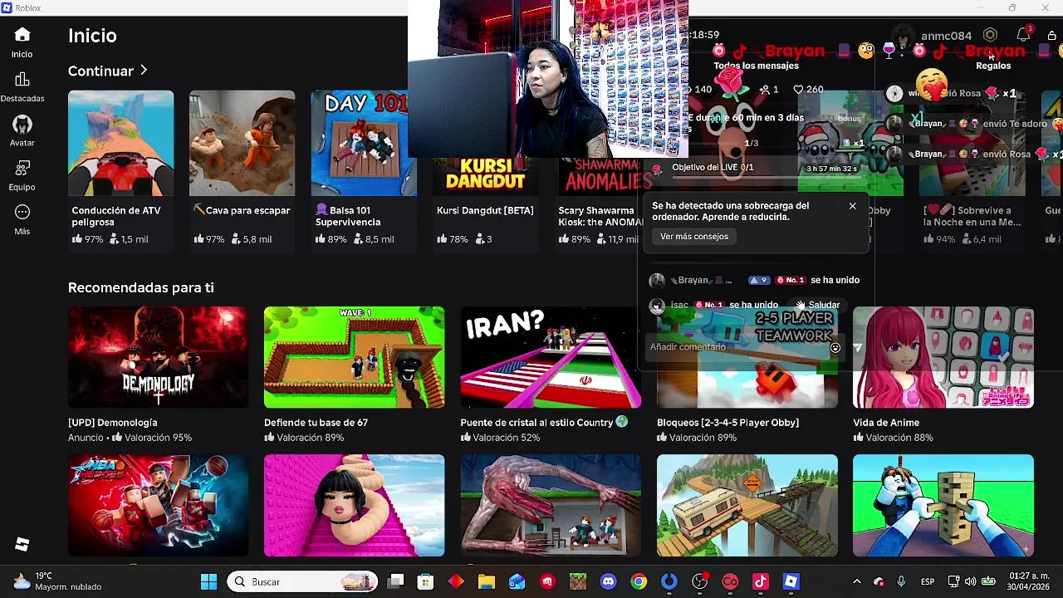Image resolution: width=1063 pixels, height=598 pixels.
Task: Click Ver más consejos button
Action: tap(694, 237)
